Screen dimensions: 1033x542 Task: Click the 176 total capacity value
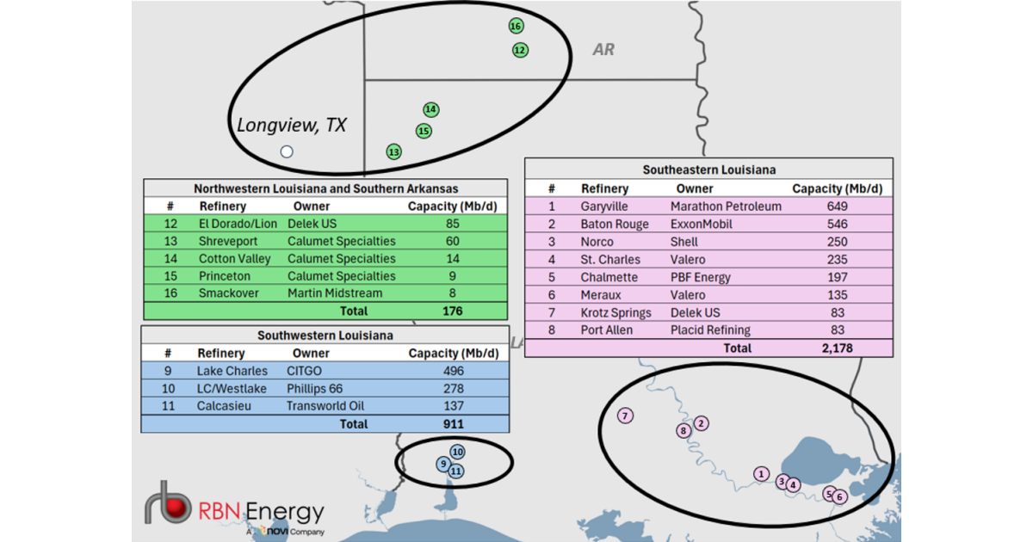451,311
